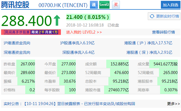Viewport: 181px width, 111px height.
Task: Open 沪港通资金流向 link
Action: point(17,43)
